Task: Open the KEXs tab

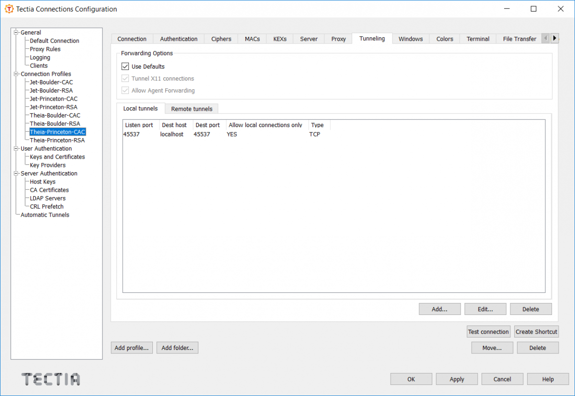Action: [x=280, y=39]
